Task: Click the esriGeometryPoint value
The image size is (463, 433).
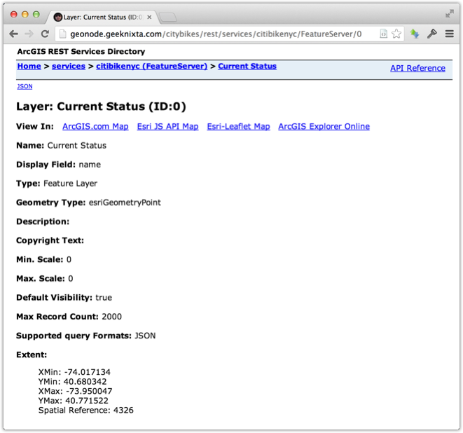Action: [x=125, y=202]
